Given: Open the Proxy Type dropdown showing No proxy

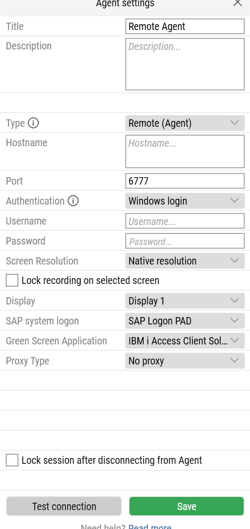Looking at the screenshot, I should [184, 361].
